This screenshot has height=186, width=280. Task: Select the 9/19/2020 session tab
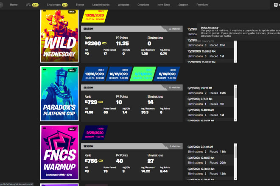tap(167, 74)
